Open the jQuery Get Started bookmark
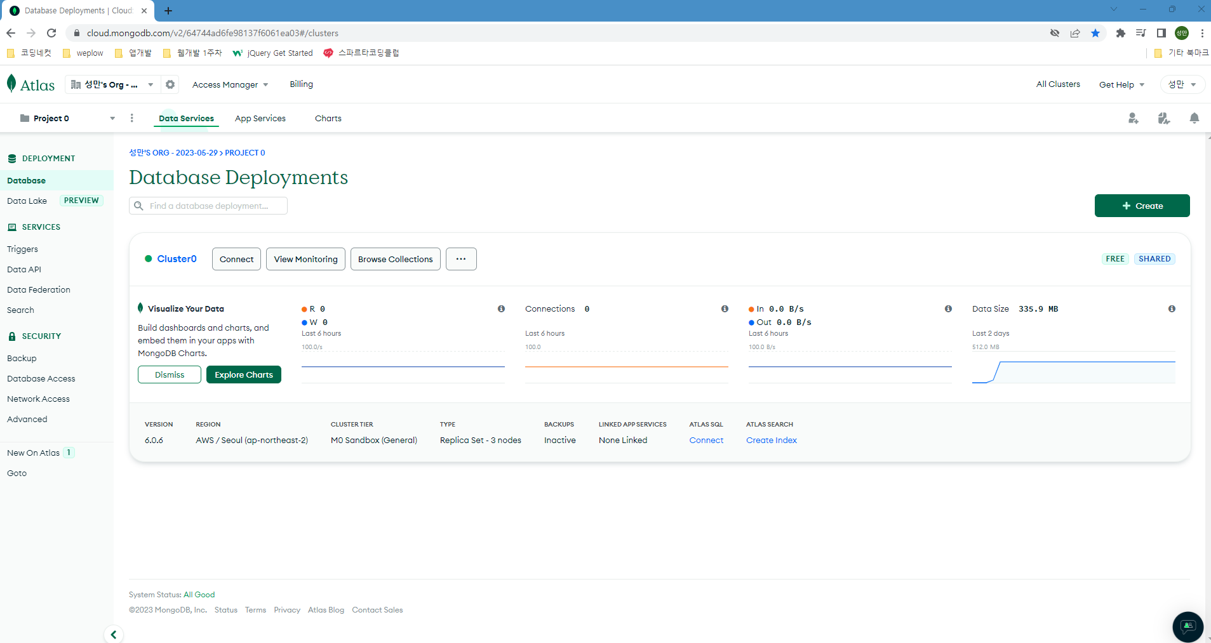Screen dimensions: 1211x643 273,53
